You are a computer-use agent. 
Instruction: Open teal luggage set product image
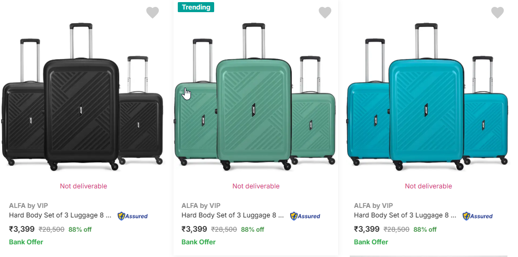pos(428,98)
